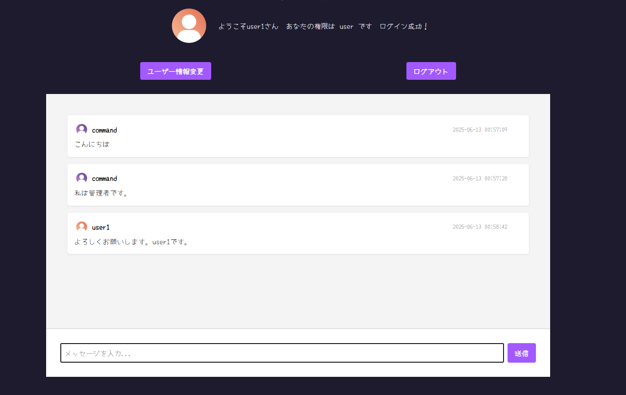Click avatar beside the こんにちは message
Screen dimensions: 626x395
pyautogui.click(x=82, y=129)
